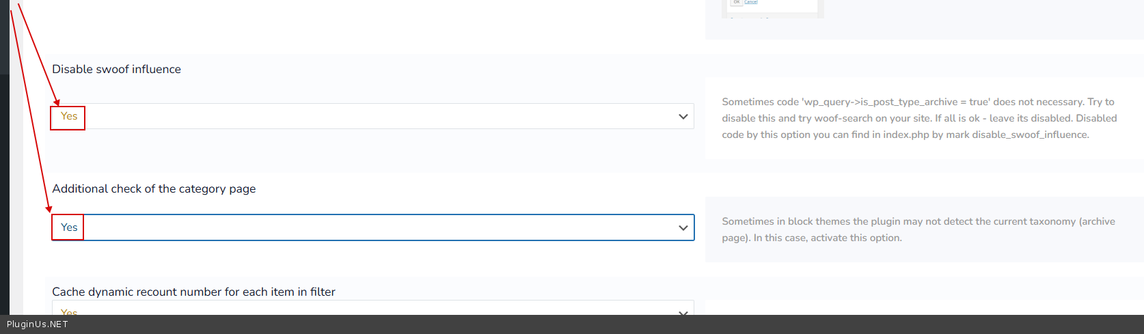This screenshot has width=1144, height=334.
Task: Click the Additional check of the category page label
Action: click(154, 189)
